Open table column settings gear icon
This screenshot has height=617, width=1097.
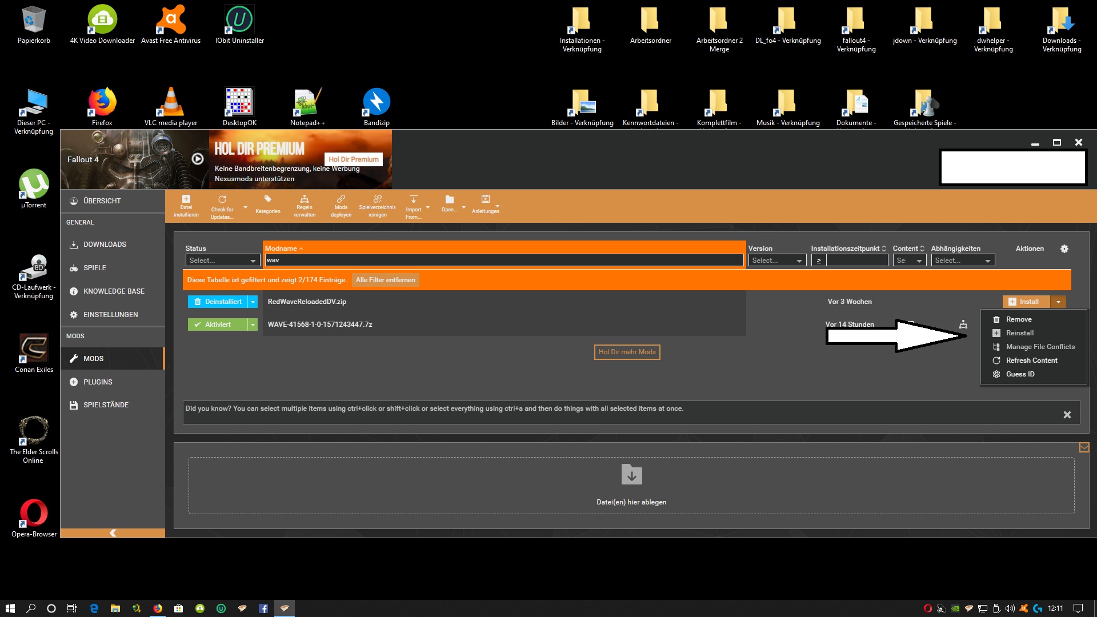pos(1064,249)
